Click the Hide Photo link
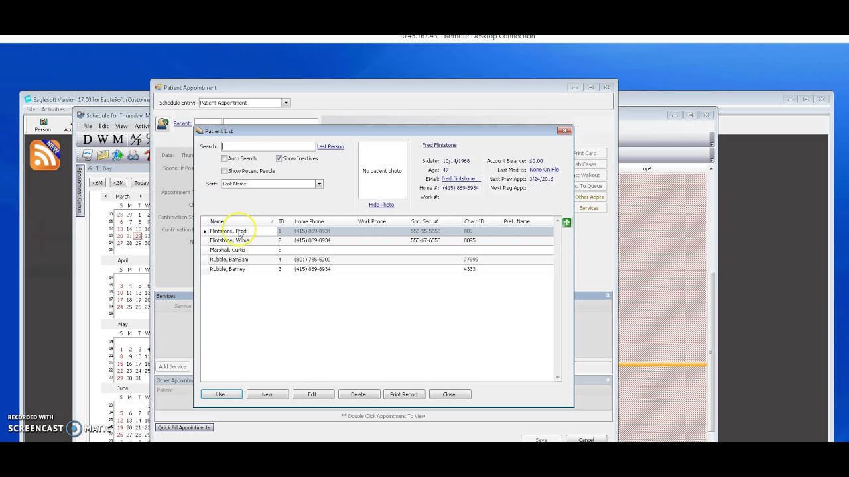 click(381, 205)
